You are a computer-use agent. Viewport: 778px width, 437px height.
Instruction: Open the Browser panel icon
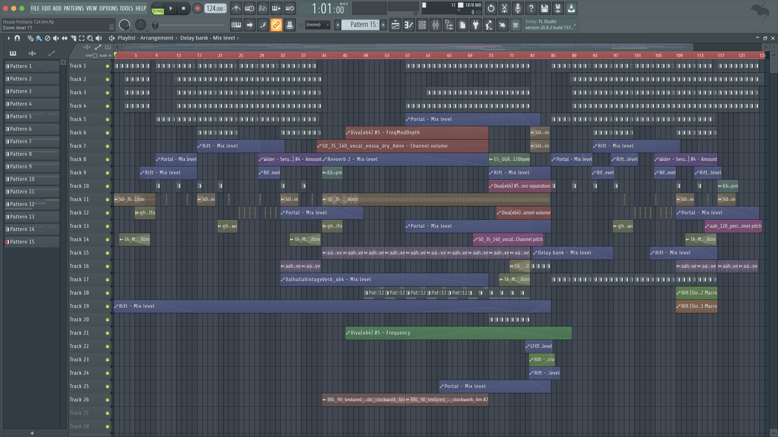(x=449, y=25)
